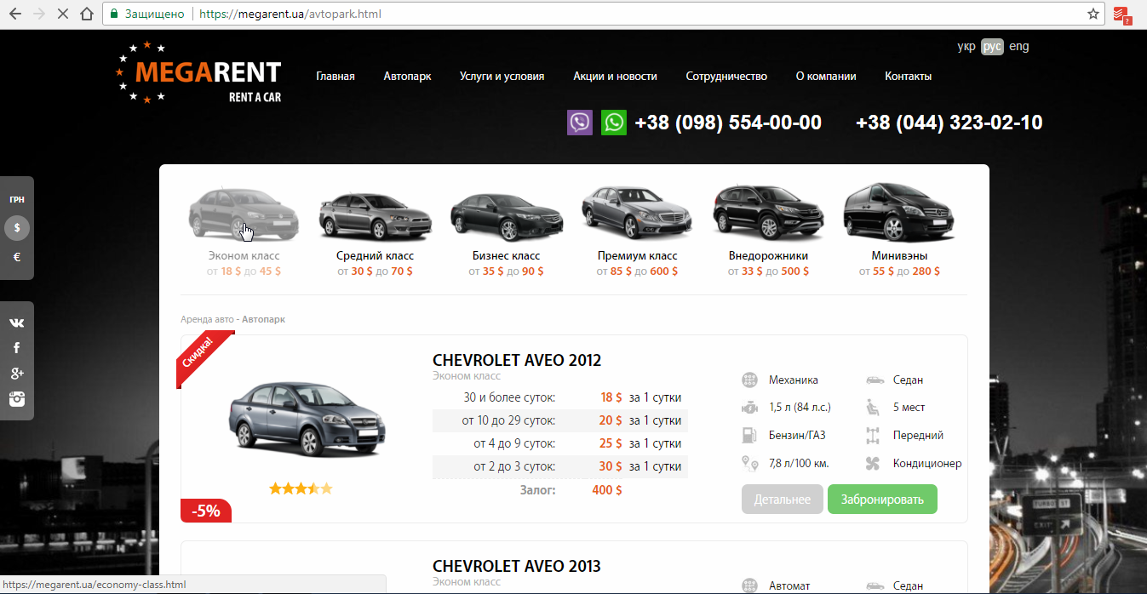Switch language to укр
This screenshot has height=594, width=1147.
click(x=966, y=47)
